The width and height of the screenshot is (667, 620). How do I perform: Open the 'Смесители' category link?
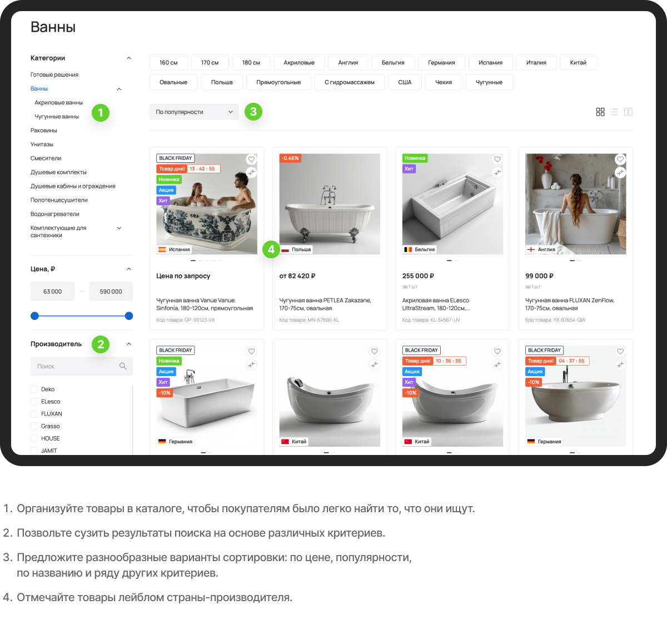coord(46,158)
